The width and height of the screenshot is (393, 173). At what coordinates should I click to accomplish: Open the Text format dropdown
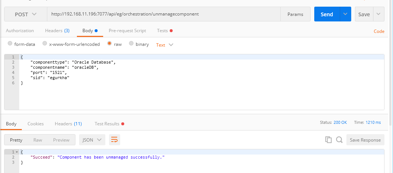coord(165,45)
